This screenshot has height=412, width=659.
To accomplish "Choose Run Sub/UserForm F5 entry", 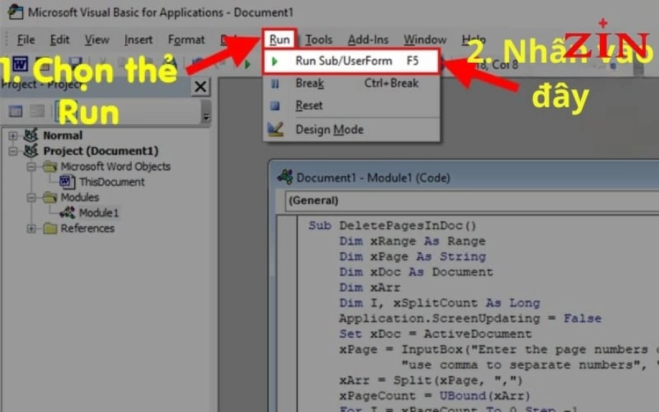I will [x=351, y=61].
